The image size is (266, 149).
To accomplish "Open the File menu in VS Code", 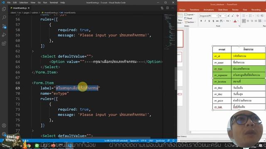I will [9, 2].
